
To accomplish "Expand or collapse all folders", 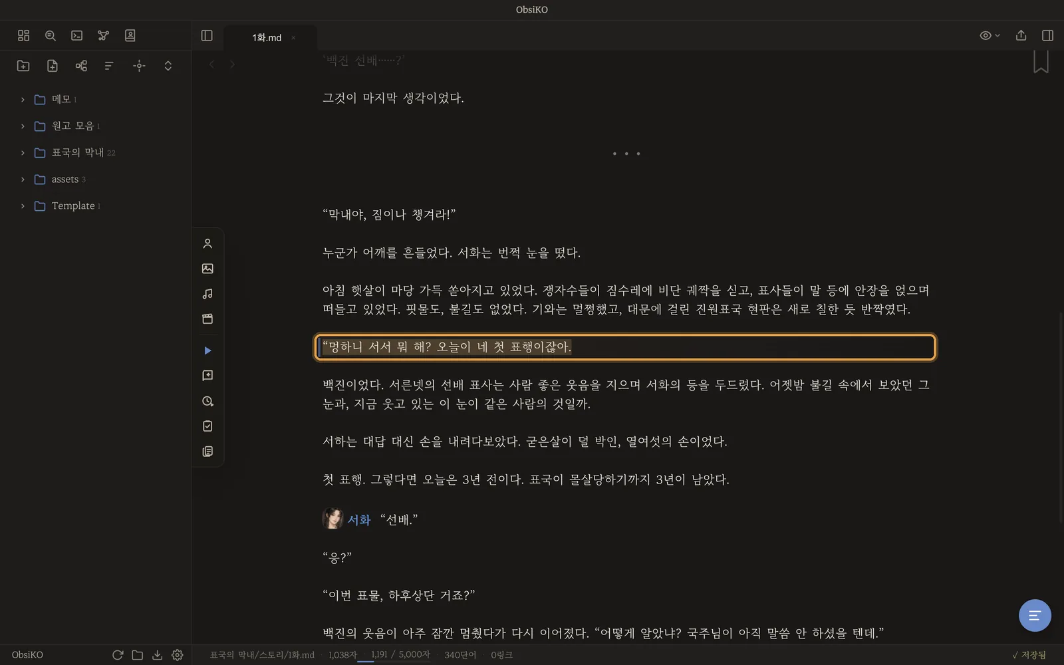I will [x=168, y=66].
